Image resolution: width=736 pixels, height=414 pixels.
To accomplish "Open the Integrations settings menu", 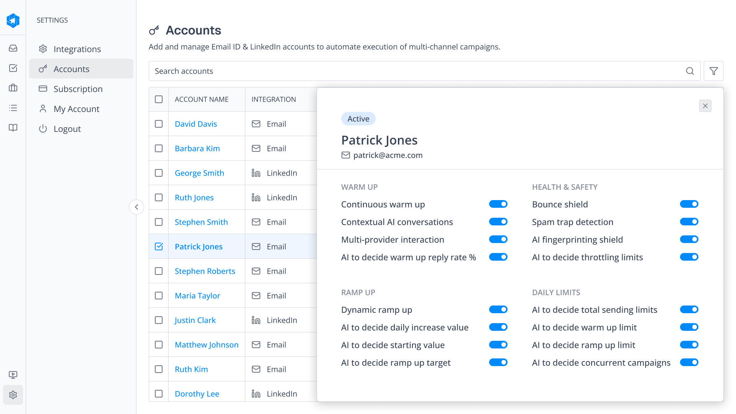I will [x=77, y=49].
